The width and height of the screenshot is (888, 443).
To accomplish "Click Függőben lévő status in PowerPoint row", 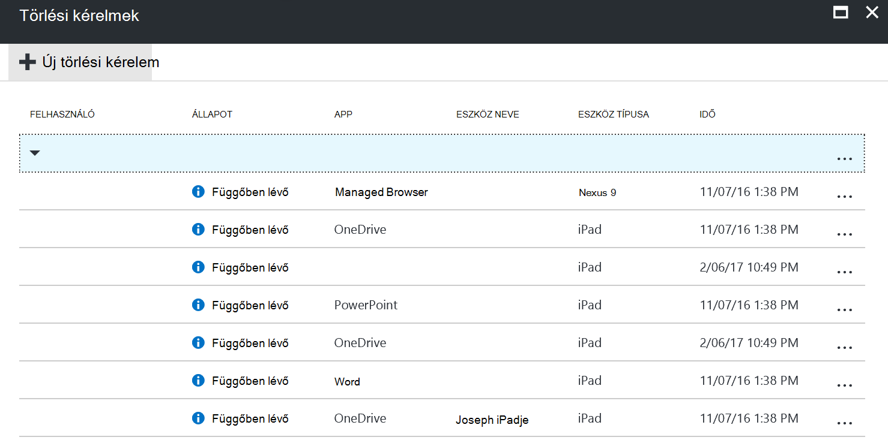I will (x=250, y=305).
